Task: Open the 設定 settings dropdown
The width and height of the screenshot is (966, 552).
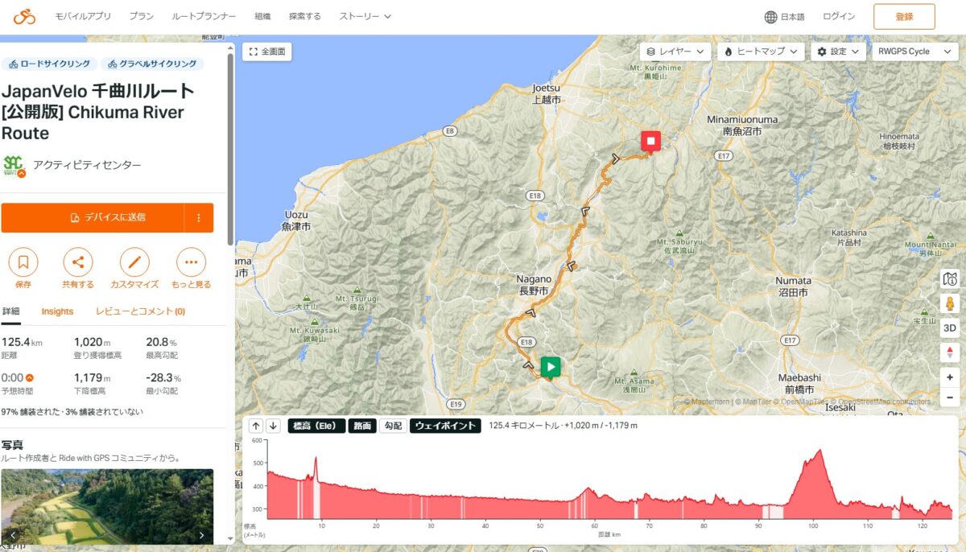Action: coord(839,51)
